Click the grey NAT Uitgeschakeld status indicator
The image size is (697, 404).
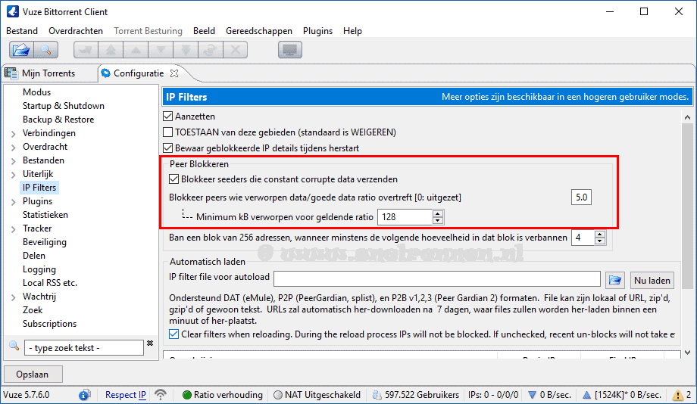(278, 395)
